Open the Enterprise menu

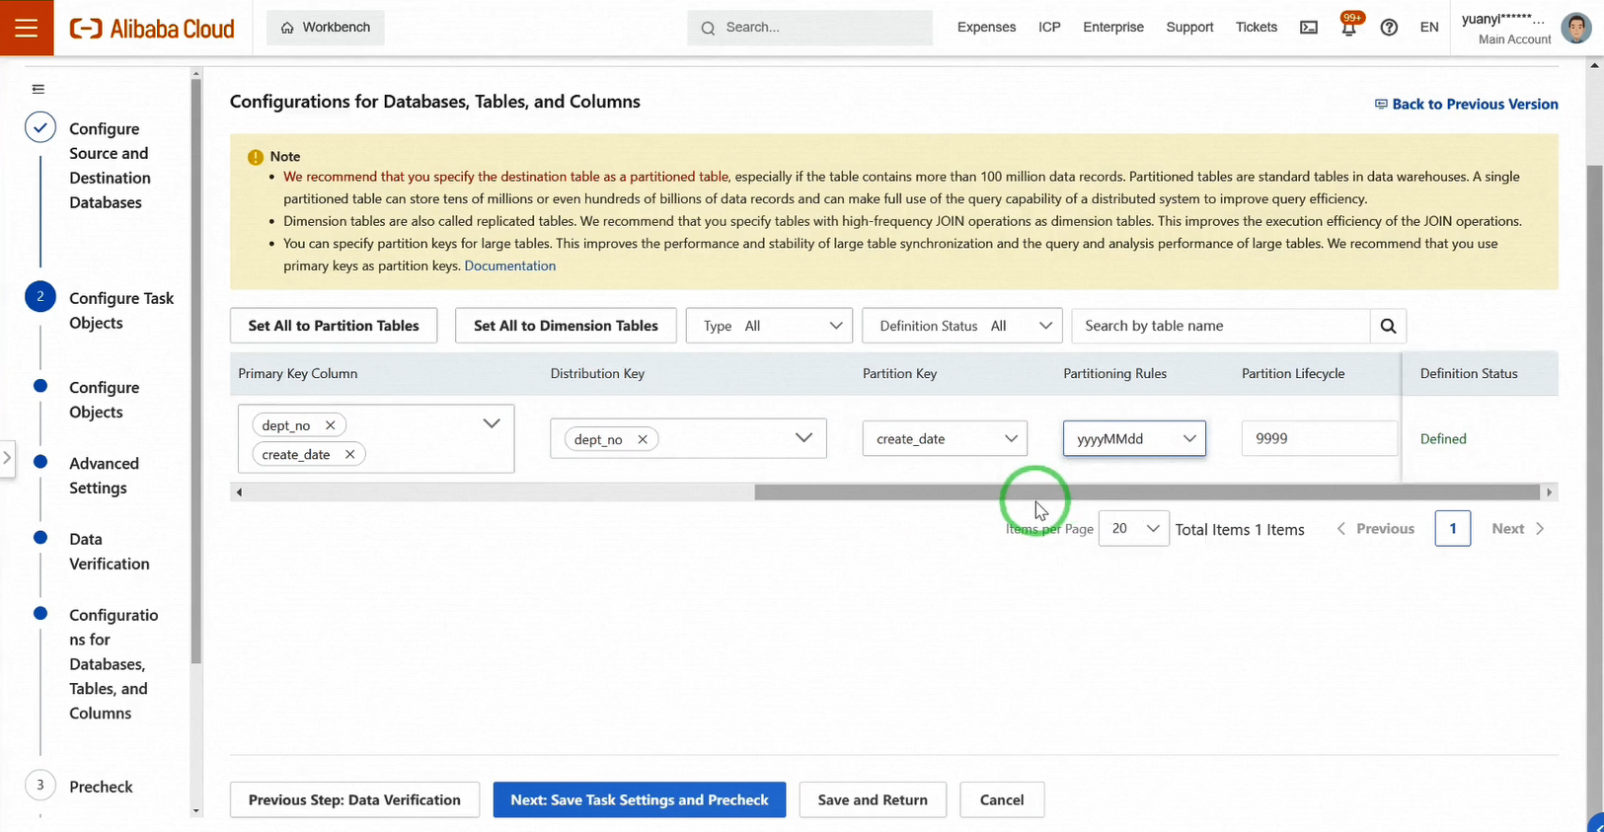(1113, 28)
